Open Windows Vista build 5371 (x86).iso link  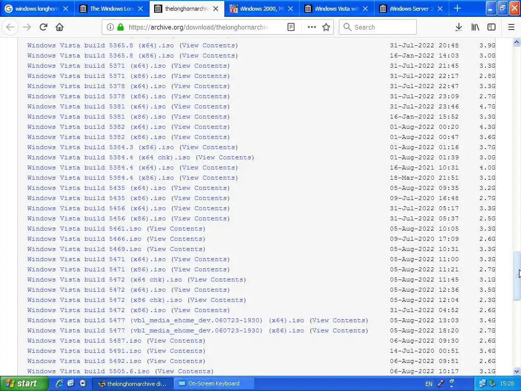coord(96,76)
